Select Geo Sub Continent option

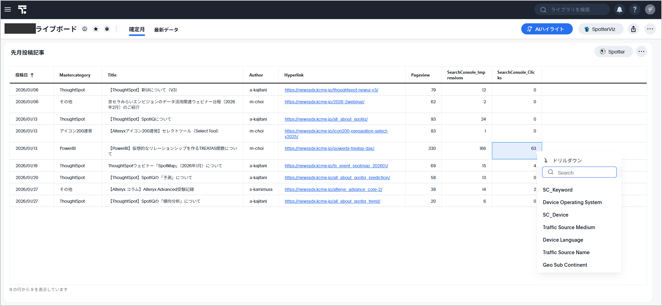pyautogui.click(x=565, y=265)
